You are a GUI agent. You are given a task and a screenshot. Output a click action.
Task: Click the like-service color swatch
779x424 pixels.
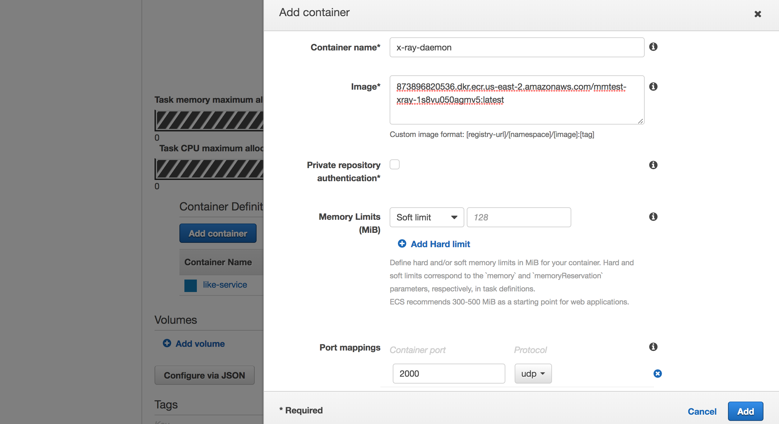click(191, 285)
